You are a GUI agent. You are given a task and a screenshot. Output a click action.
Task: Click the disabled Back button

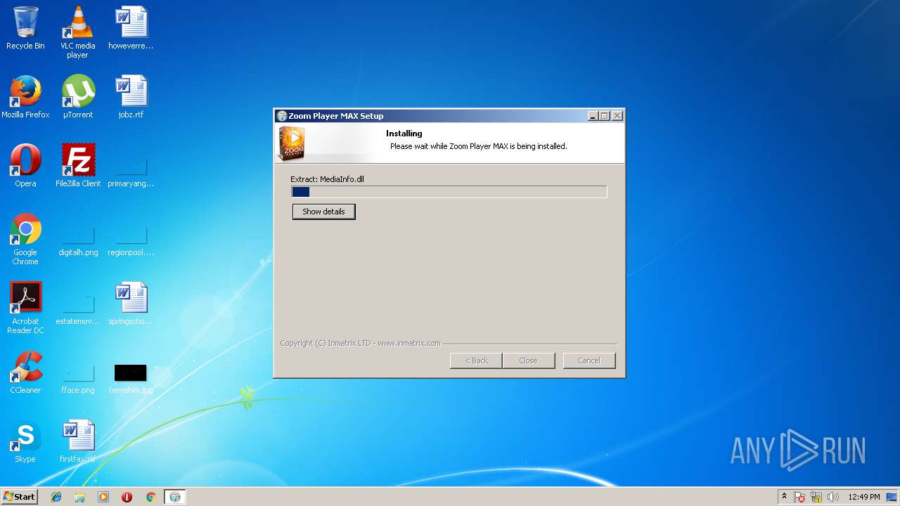[x=476, y=361]
